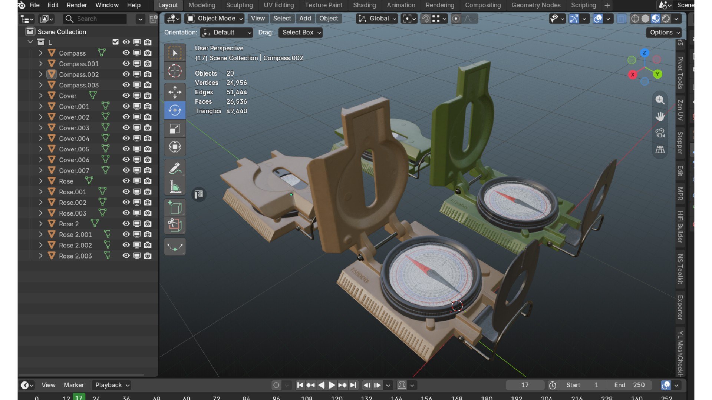Click the zoom magnifier viewport icon
Viewport: 712px width, 400px height.
660,100
